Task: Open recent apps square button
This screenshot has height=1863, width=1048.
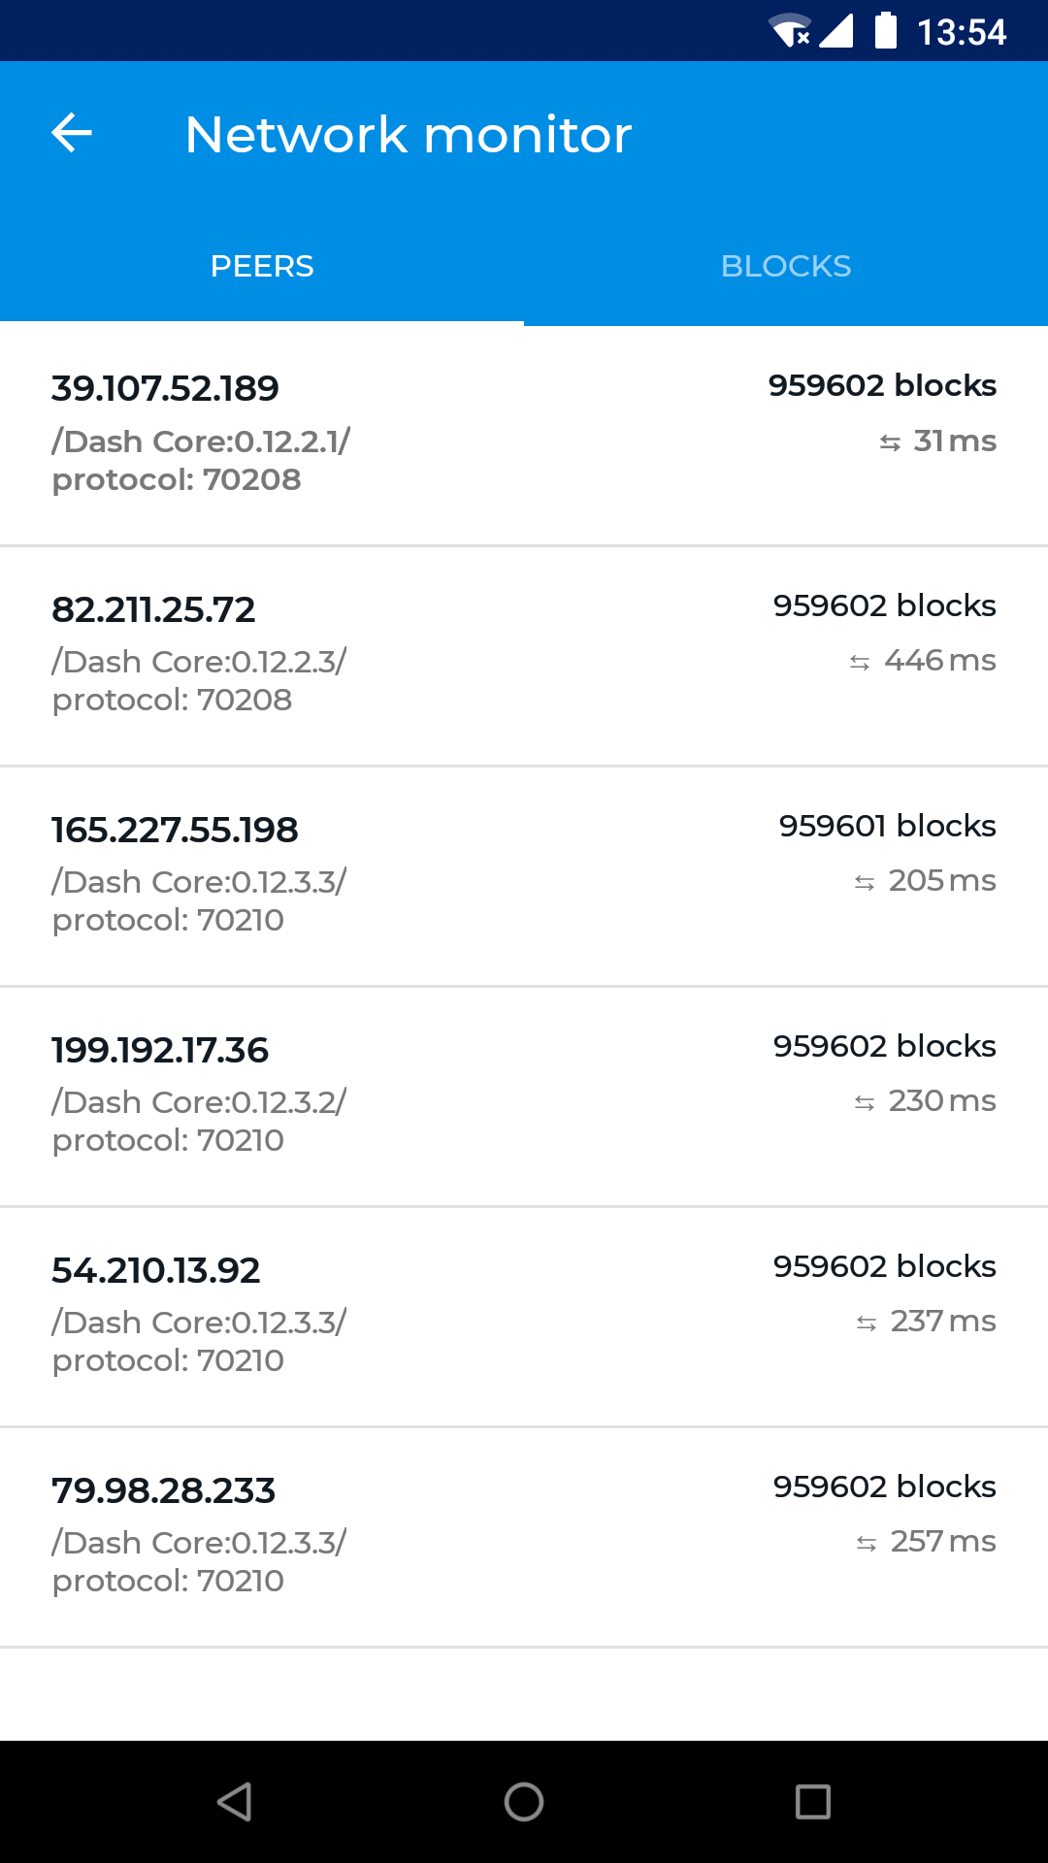Action: [x=812, y=1802]
